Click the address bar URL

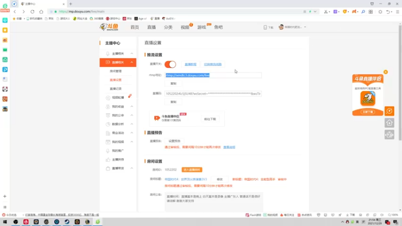click(81, 12)
